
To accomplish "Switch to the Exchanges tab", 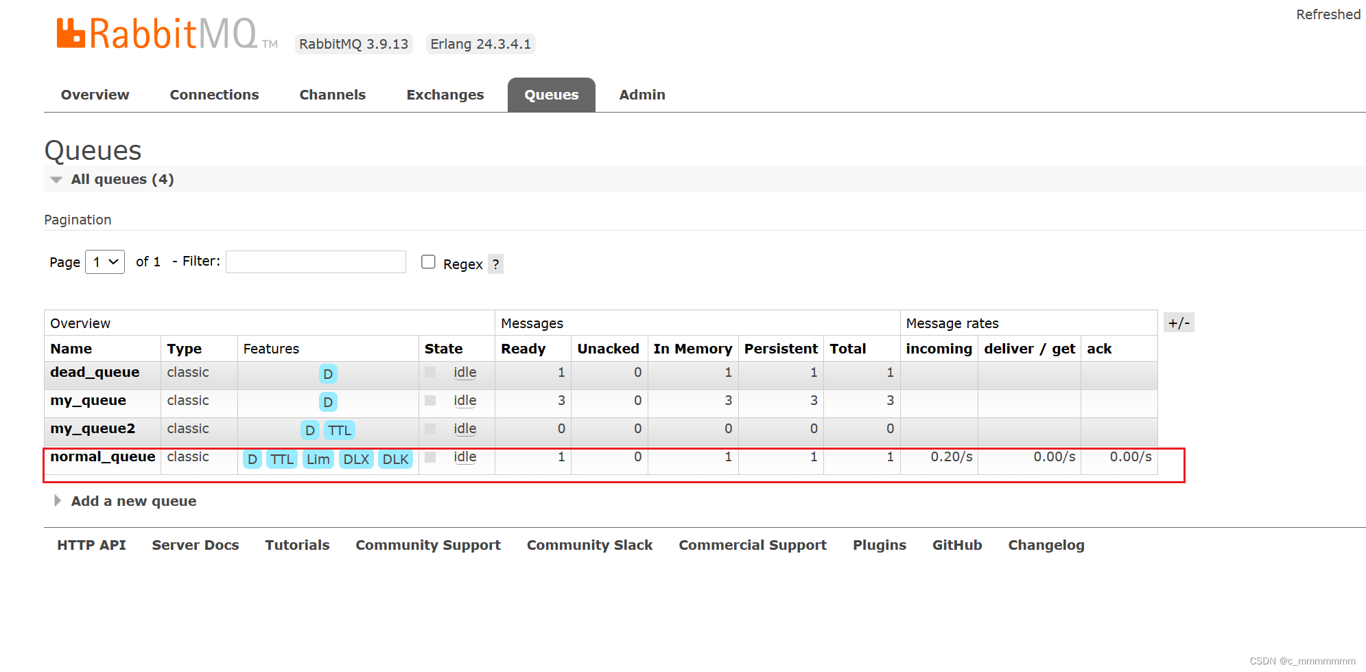I will (445, 95).
